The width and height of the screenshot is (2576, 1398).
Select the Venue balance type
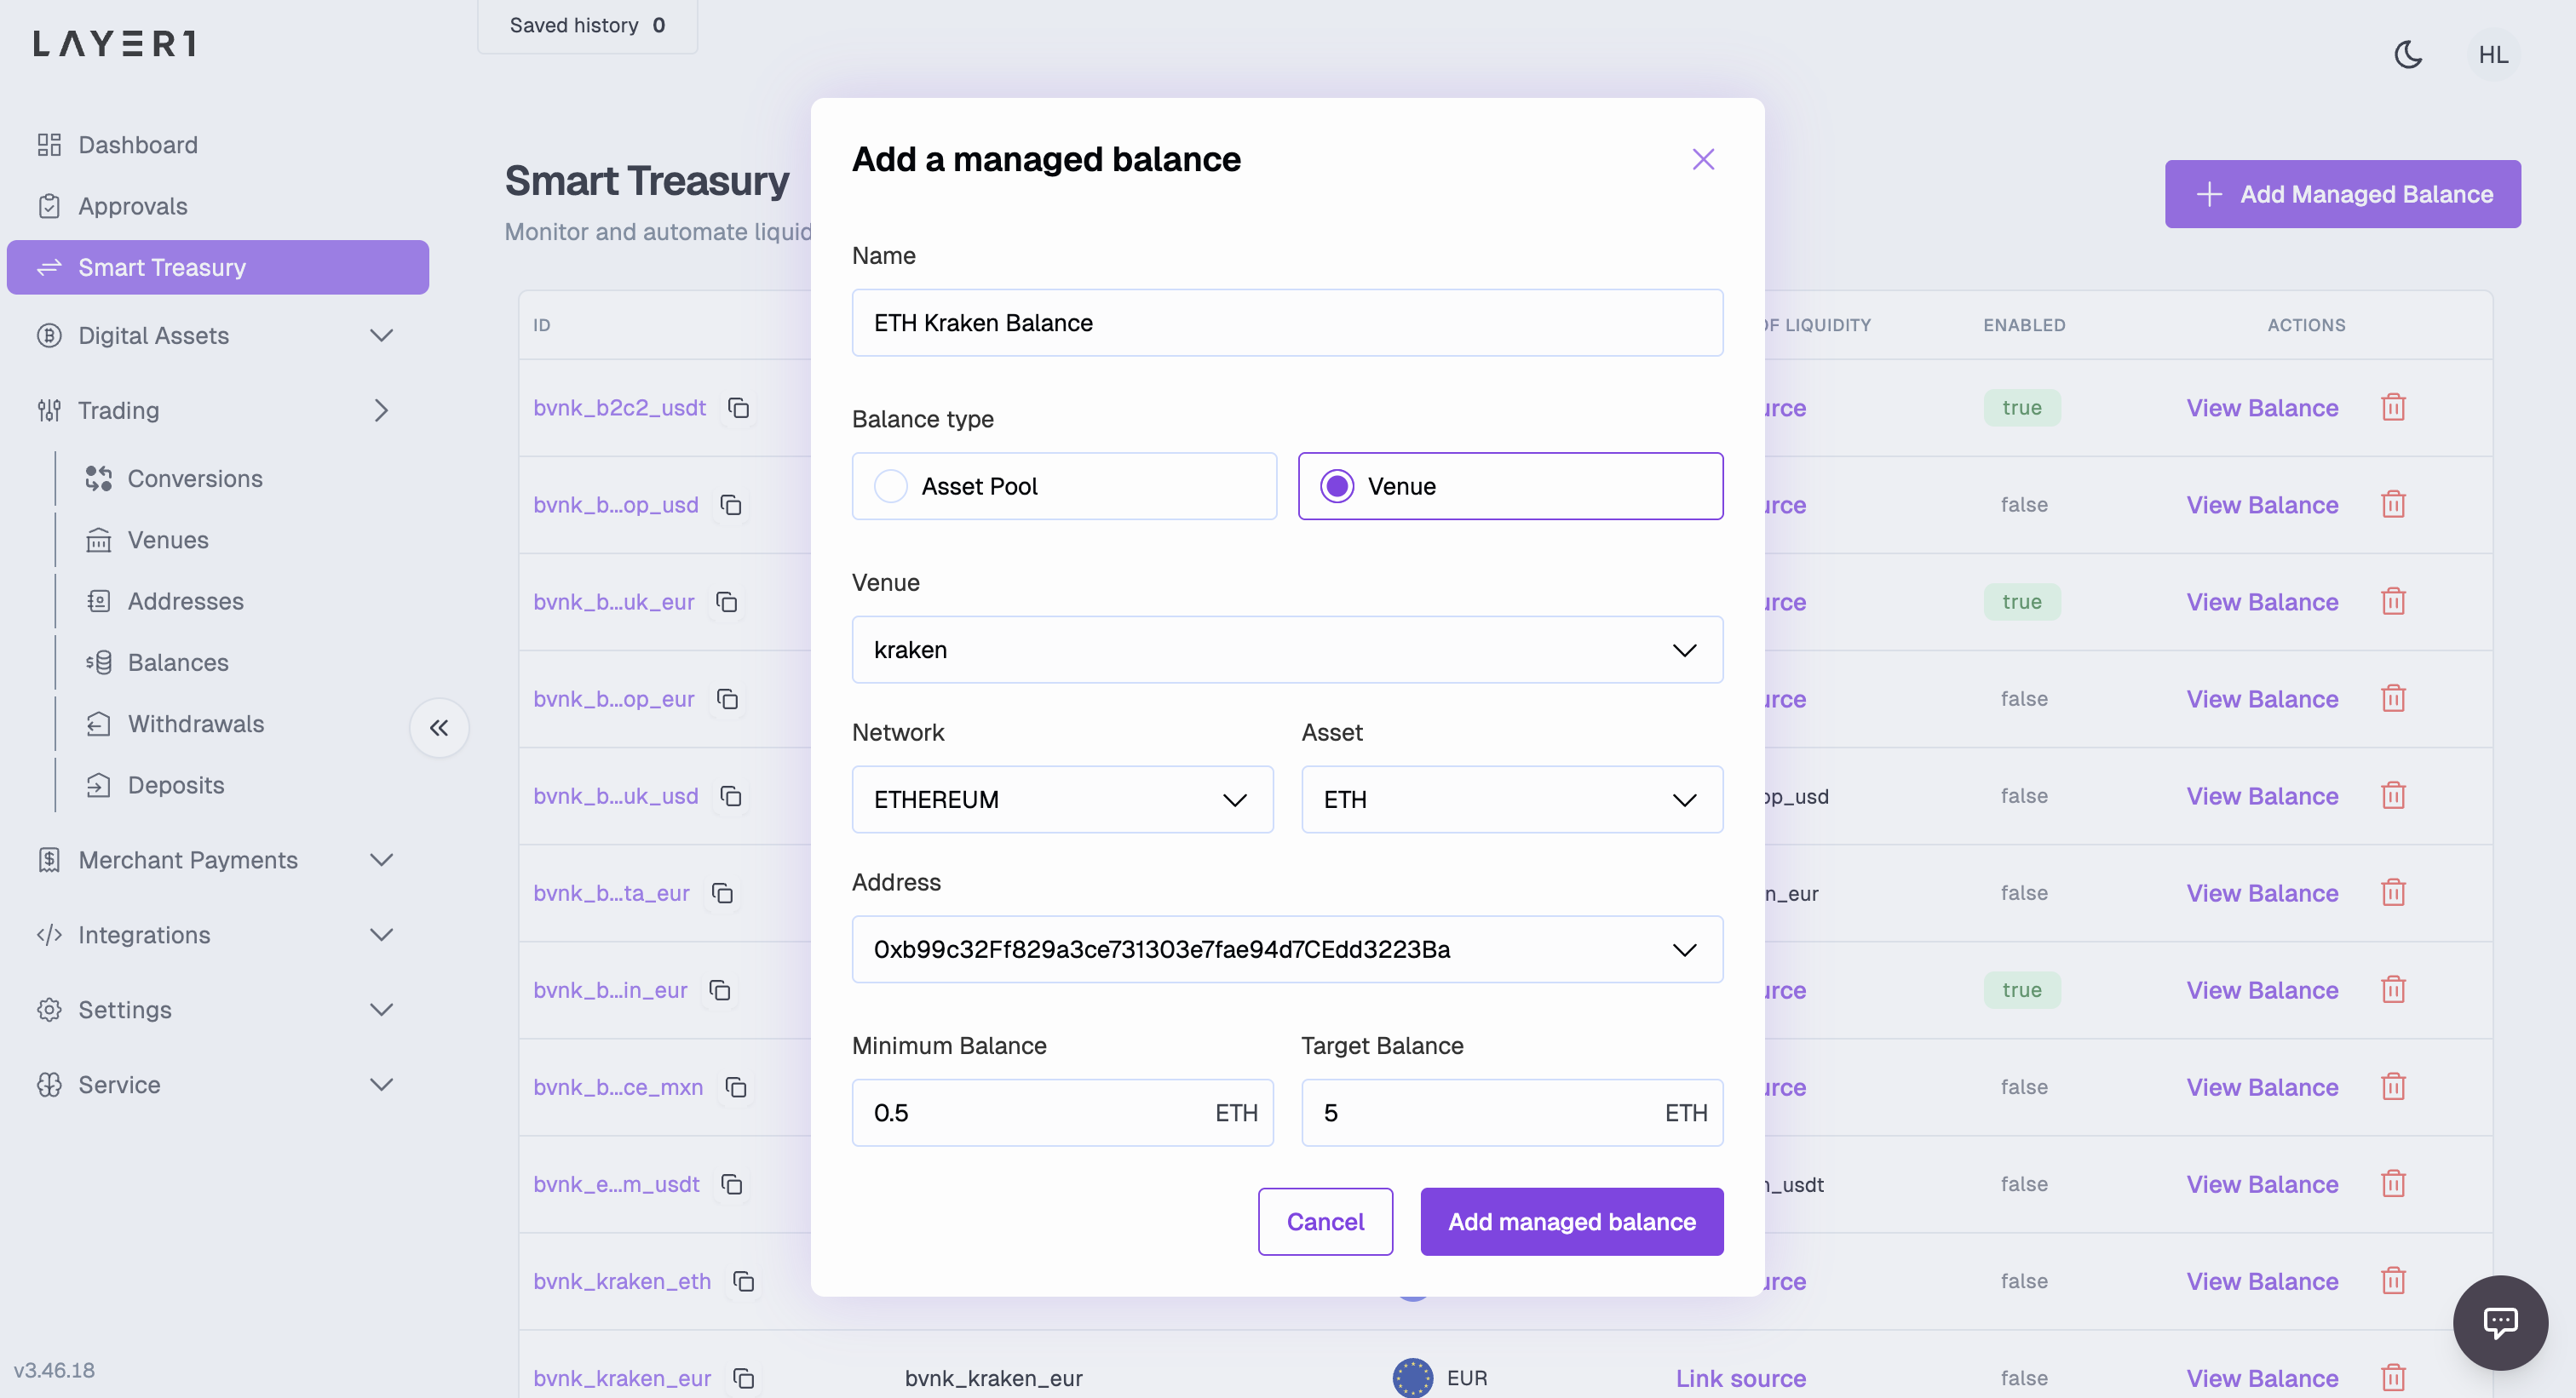click(1510, 487)
